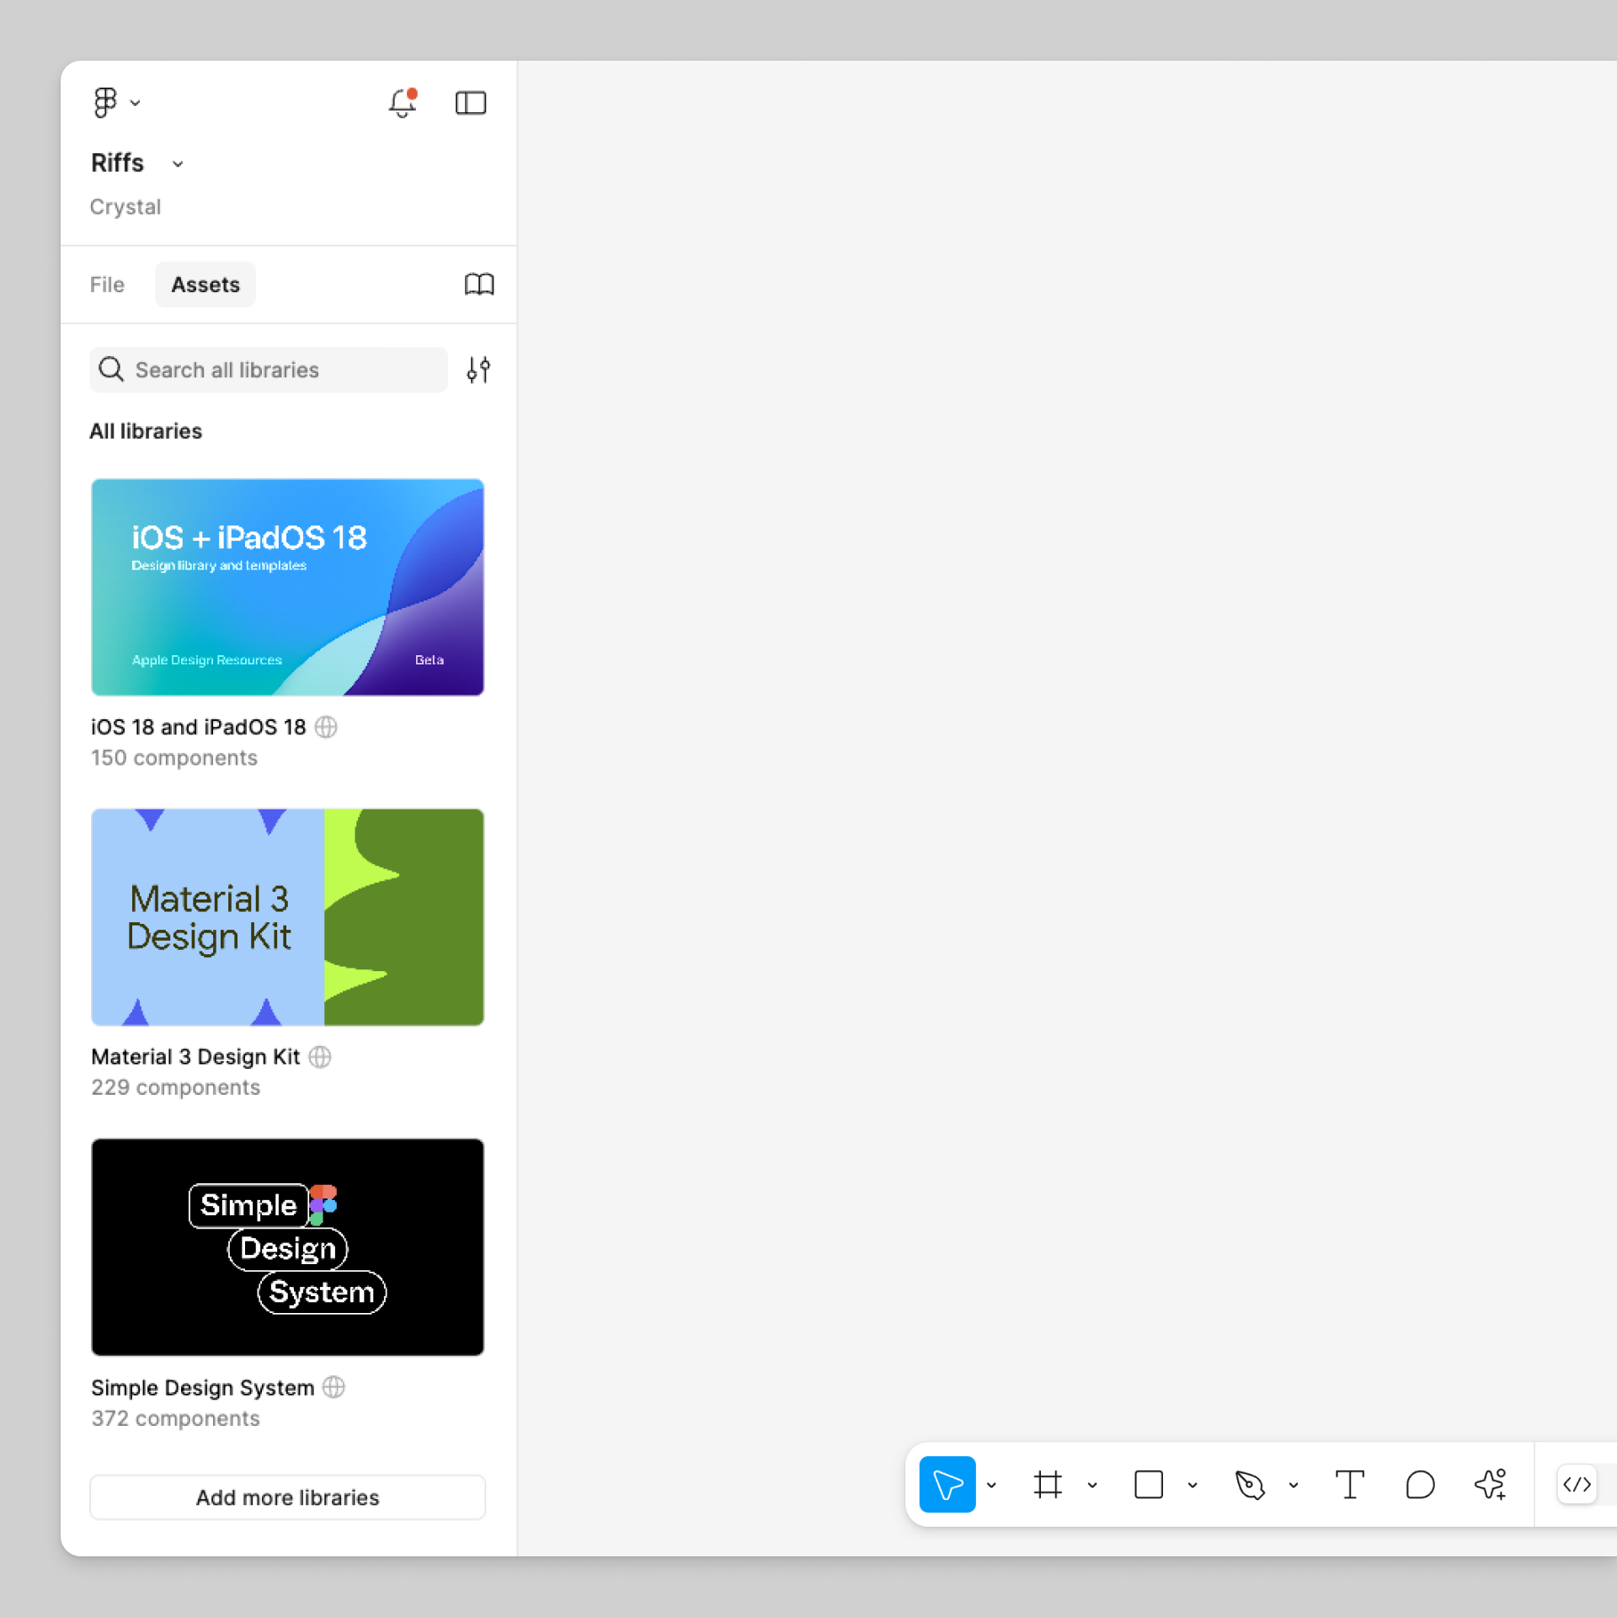Image resolution: width=1617 pixels, height=1617 pixels.
Task: Select the Pen tool
Action: tap(1250, 1485)
